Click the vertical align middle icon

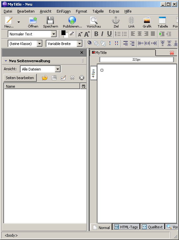[x=169, y=43]
